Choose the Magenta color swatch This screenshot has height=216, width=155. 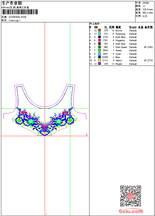99,40
